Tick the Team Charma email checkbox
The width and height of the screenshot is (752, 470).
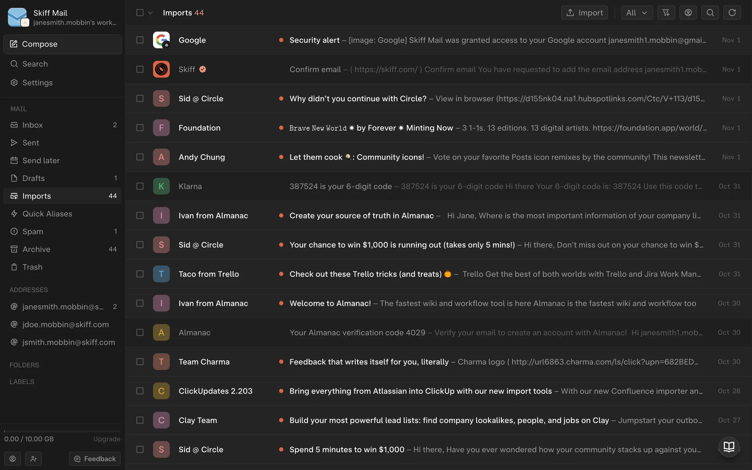(x=140, y=362)
